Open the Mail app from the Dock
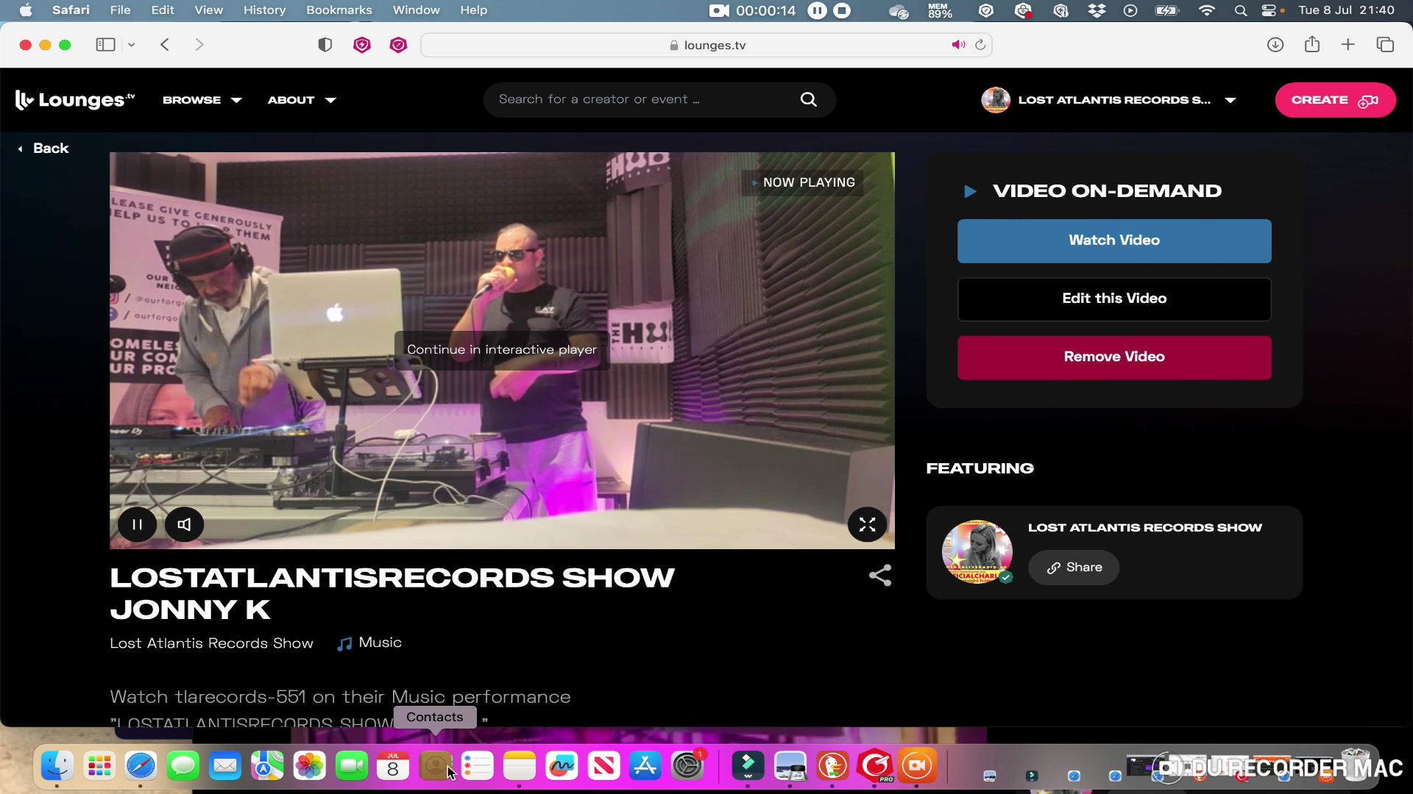This screenshot has width=1413, height=794. 225,767
